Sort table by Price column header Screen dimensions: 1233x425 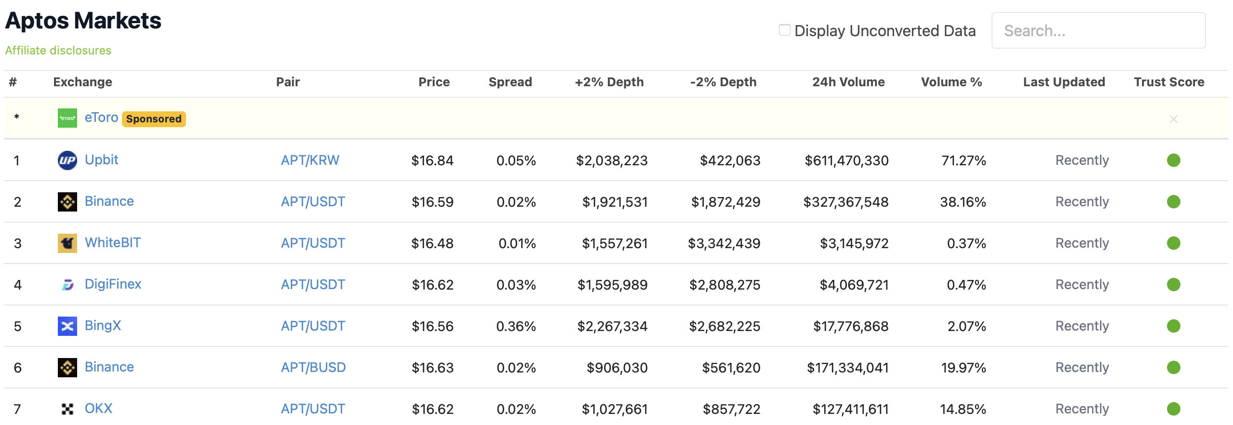434,82
